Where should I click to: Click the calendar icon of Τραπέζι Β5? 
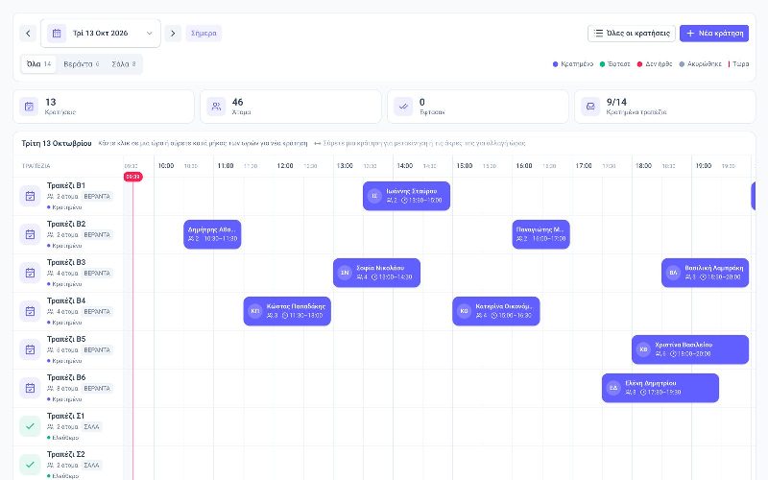[x=30, y=349]
